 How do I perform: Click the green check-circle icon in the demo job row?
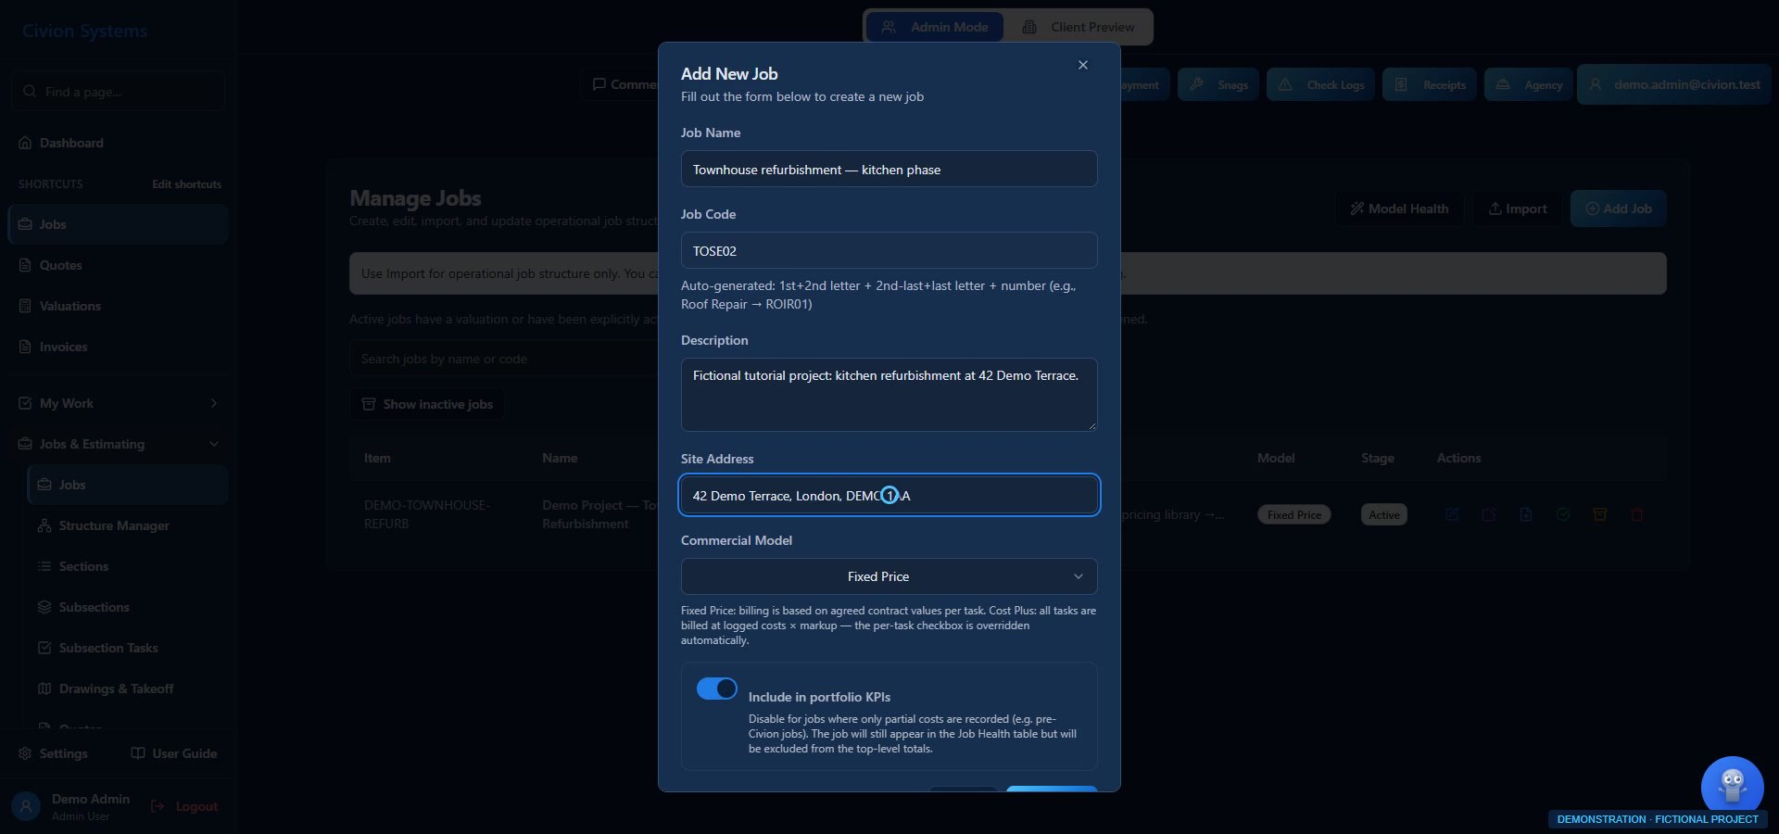(x=1563, y=514)
